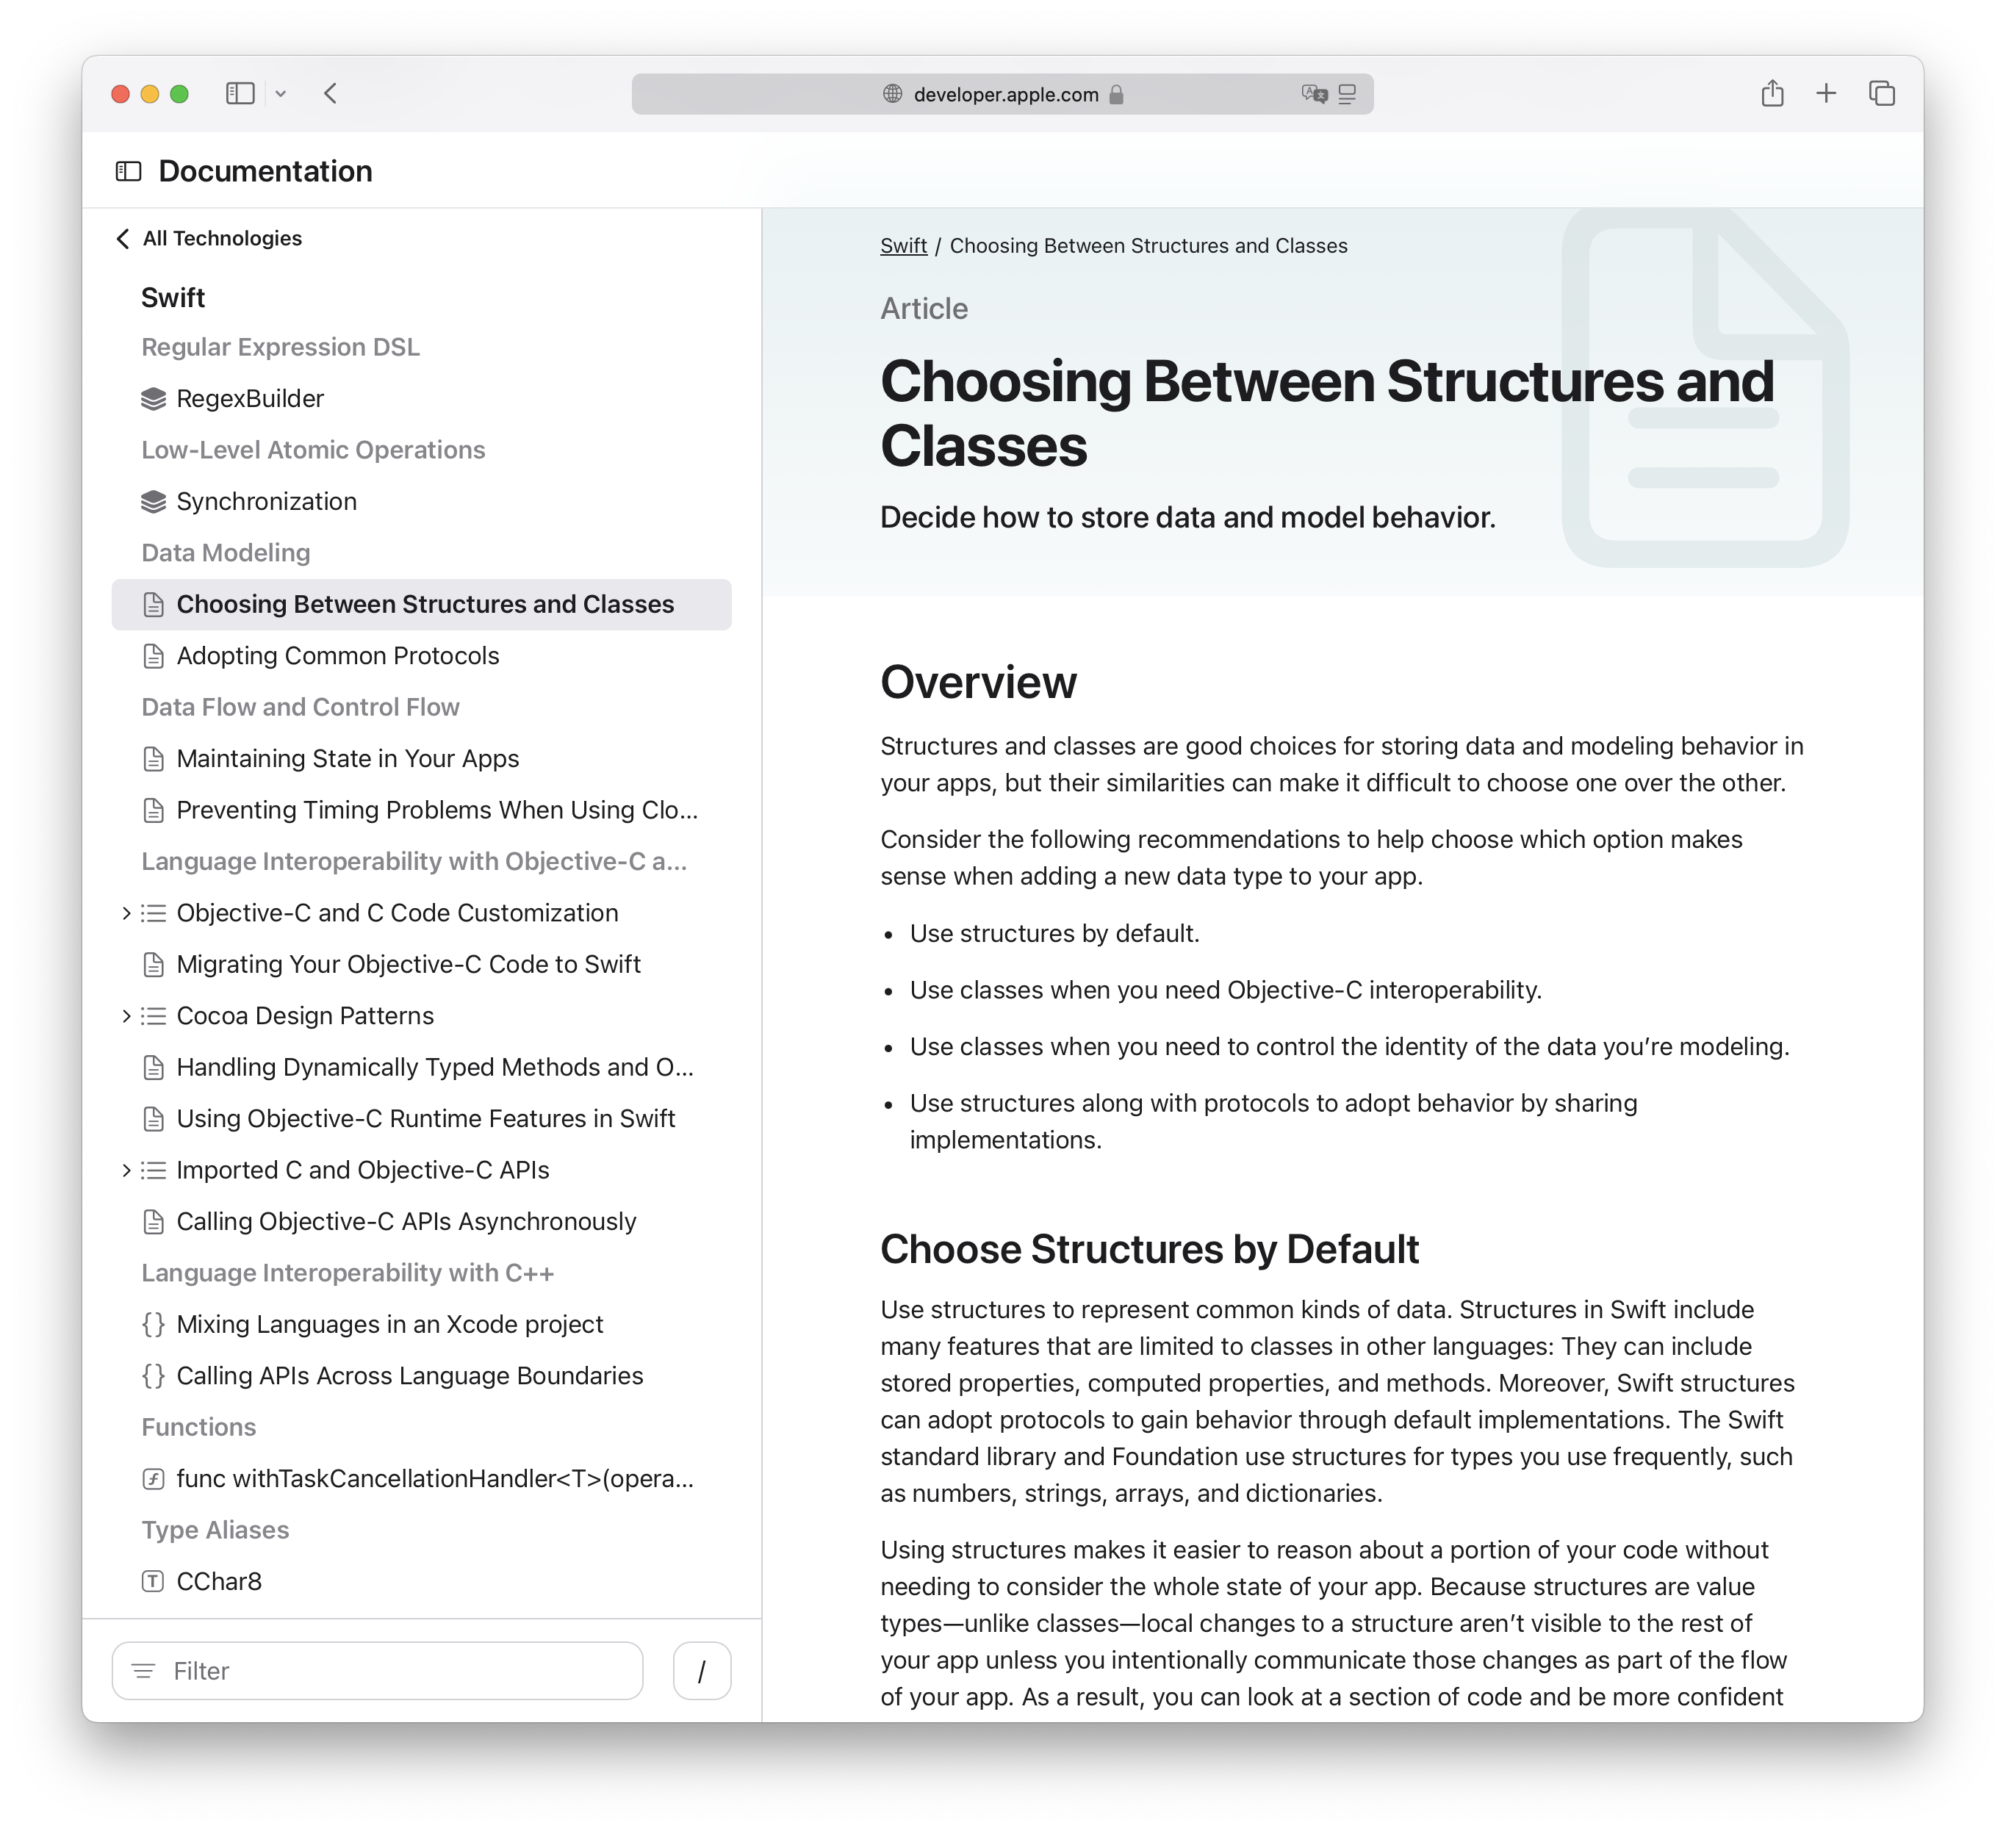Open Preventing Timing Problems article

point(436,810)
